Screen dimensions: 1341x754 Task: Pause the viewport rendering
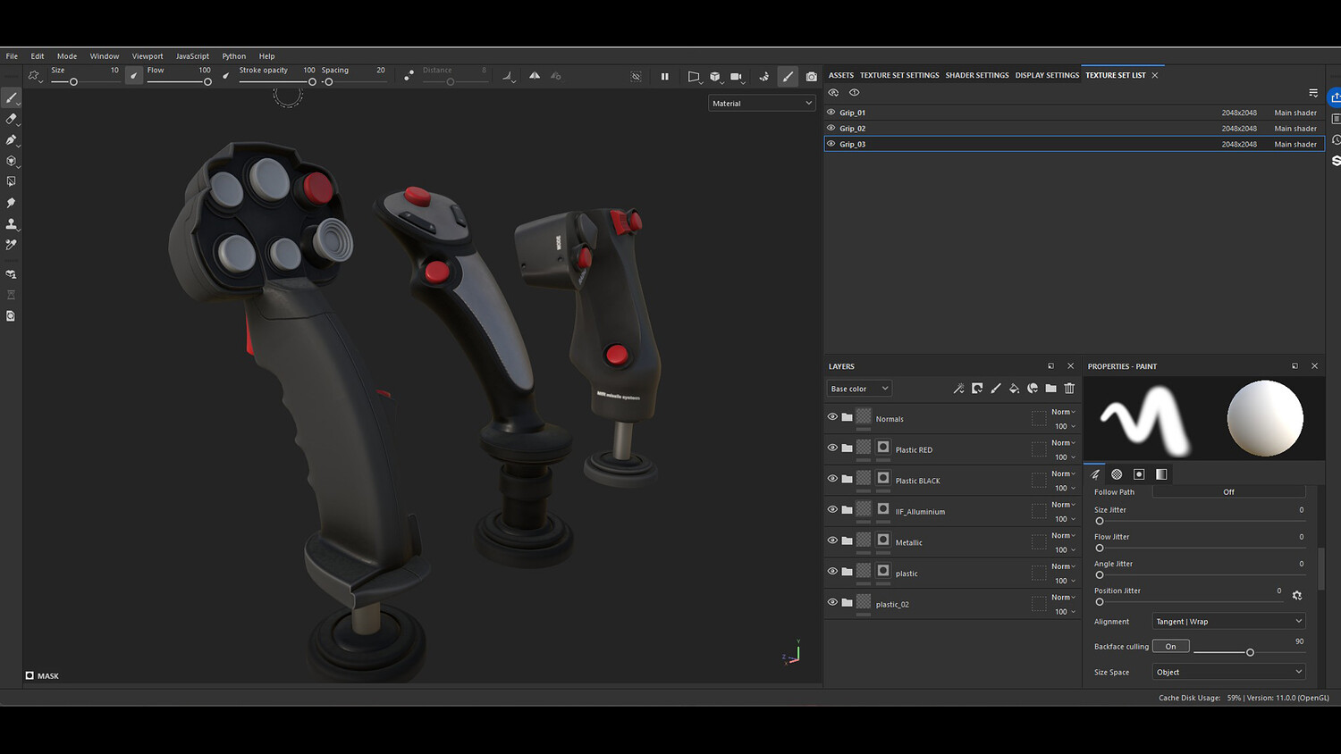click(x=664, y=77)
